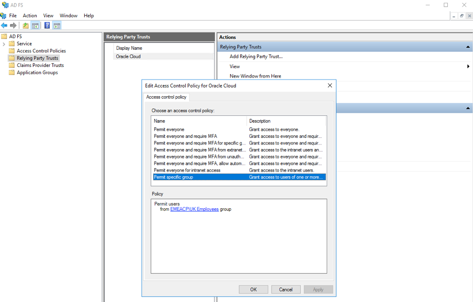Select the Oracle Cloud relying party row
The width and height of the screenshot is (473, 302).
click(x=163, y=56)
